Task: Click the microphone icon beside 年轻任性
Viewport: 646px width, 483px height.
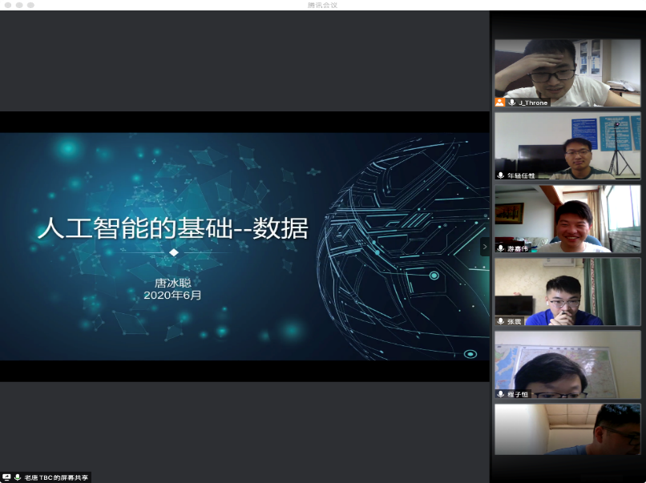Action: [x=501, y=175]
